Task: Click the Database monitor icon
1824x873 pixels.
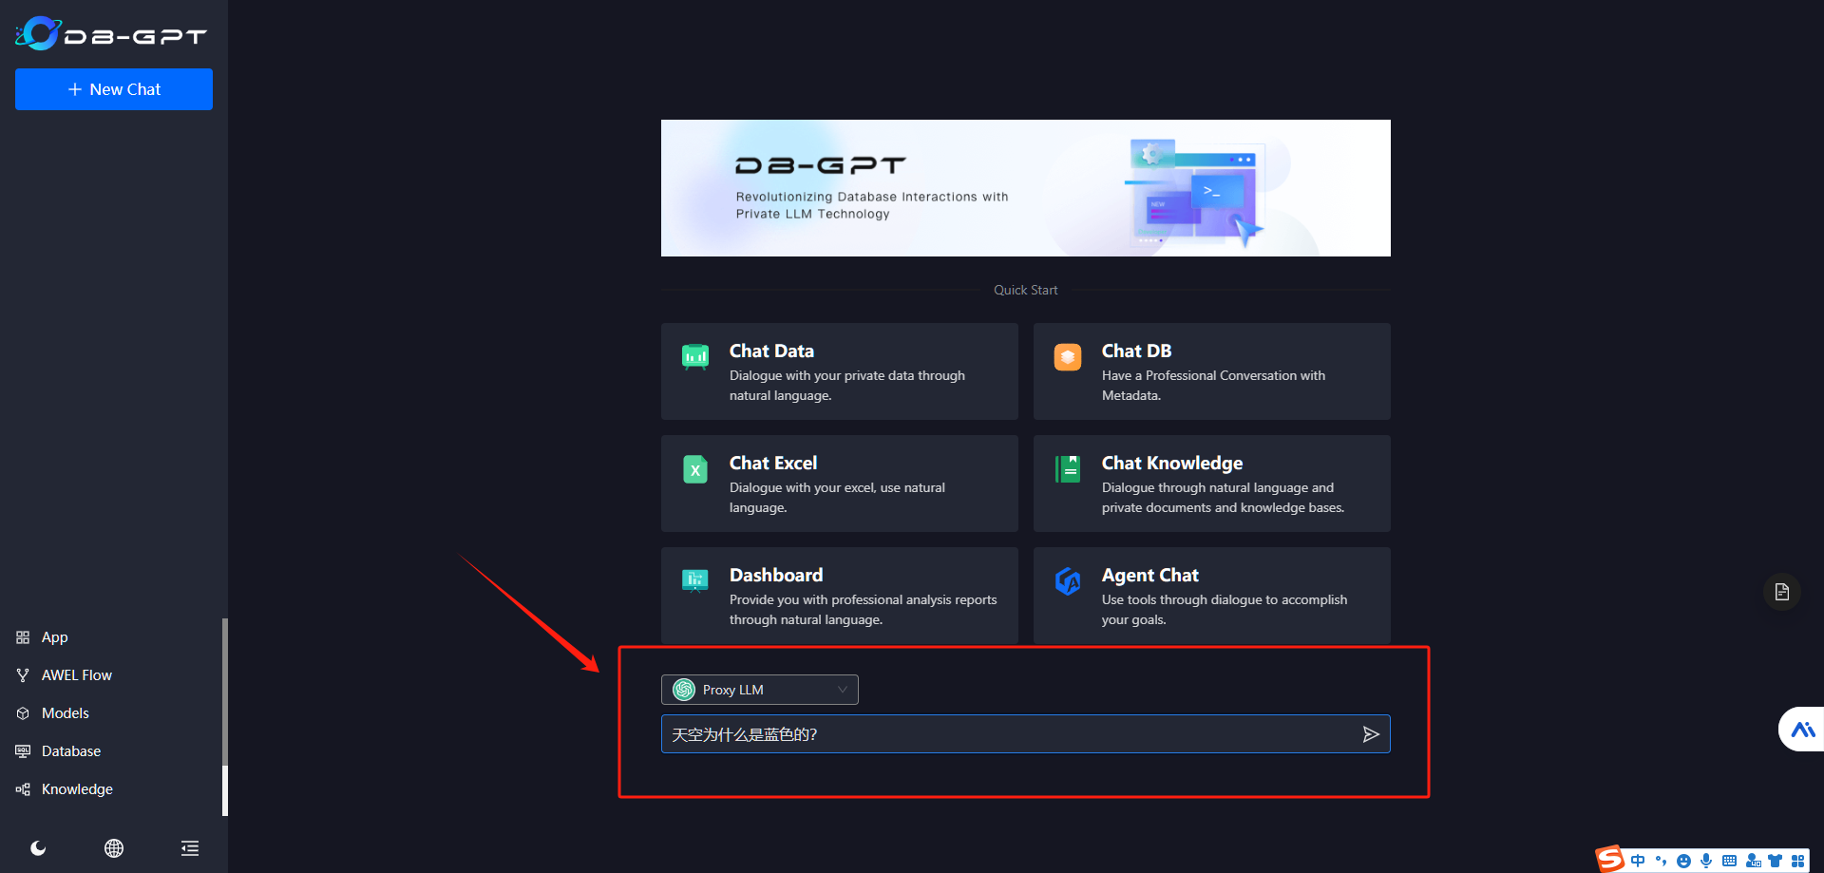Action: [23, 751]
